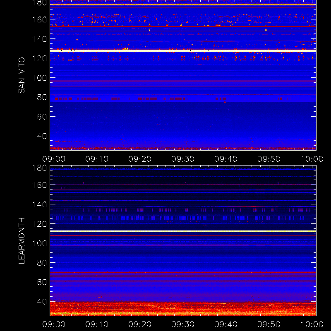The image size is (331, 331).
Task: Click the red noise region below 40 in Learmonth
Action: 183,309
